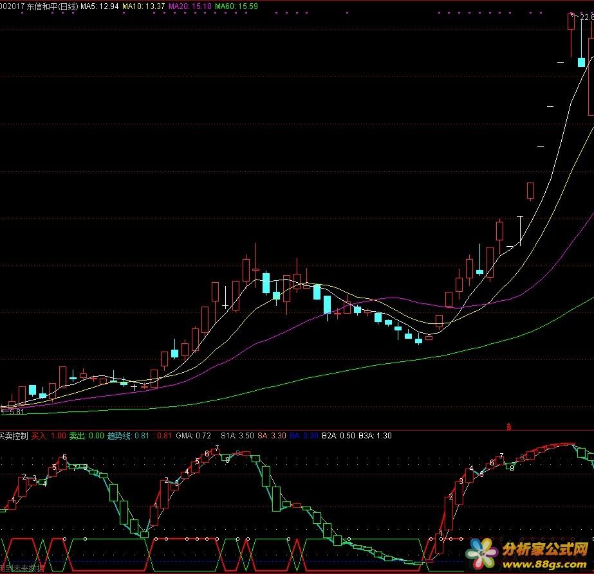594x574 pixels.
Task: Select the MA10: 13.37 indicator label
Action: (x=144, y=6)
